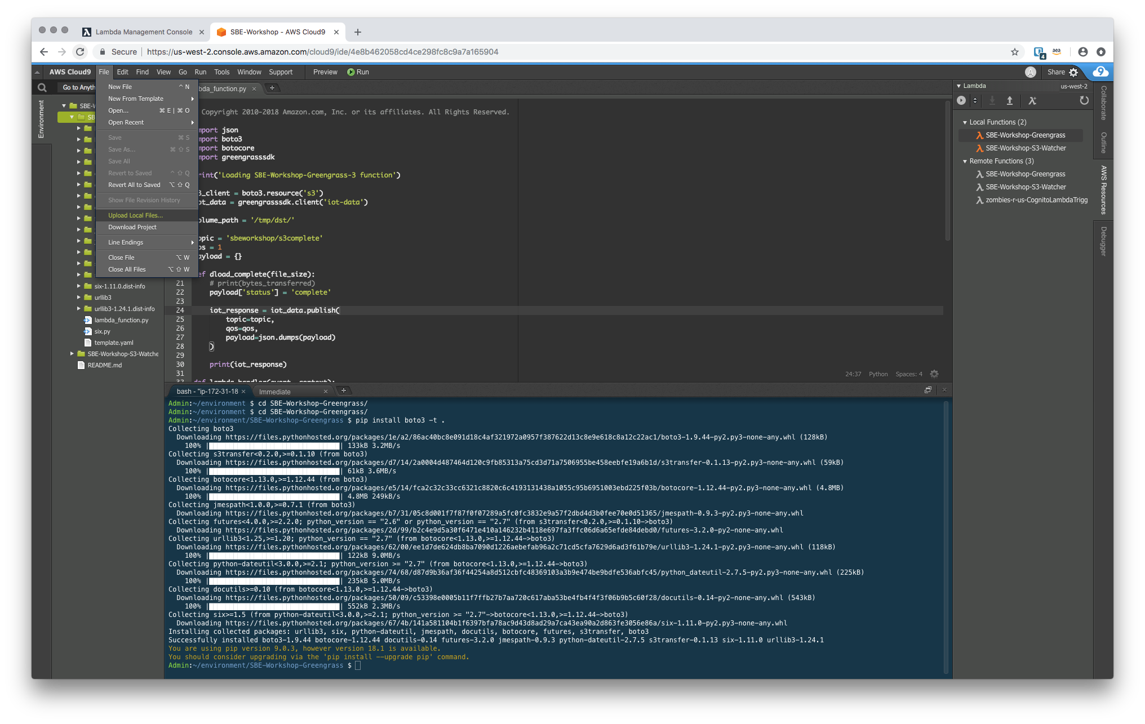
Task: Open the user avatar A icon
Action: [1031, 72]
